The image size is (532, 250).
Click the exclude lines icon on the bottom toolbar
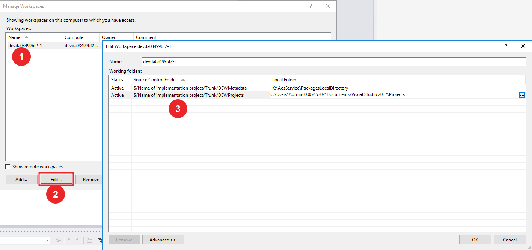[89, 240]
